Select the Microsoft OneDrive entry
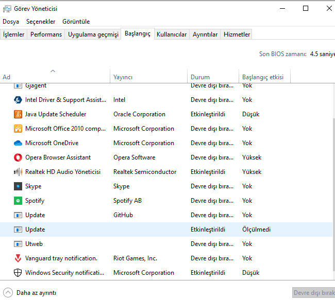 click(52, 143)
